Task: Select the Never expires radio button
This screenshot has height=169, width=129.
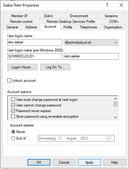Action: pos(13,132)
